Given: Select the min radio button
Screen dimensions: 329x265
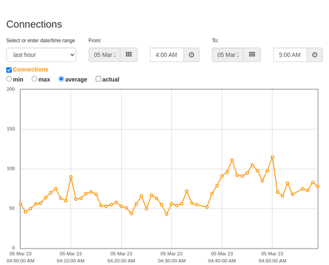Looking at the screenshot, I should click(9, 79).
